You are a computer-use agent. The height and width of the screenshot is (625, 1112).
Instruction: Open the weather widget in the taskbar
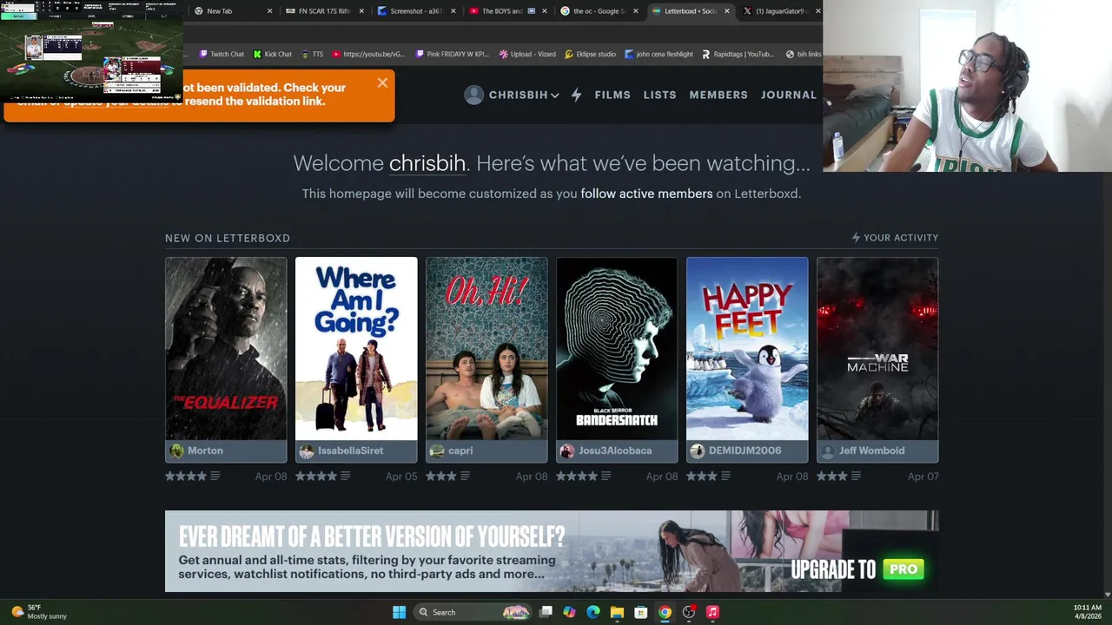click(x=39, y=612)
